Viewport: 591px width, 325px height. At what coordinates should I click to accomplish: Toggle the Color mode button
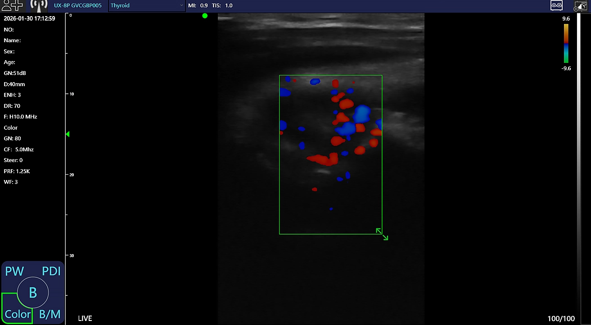[x=18, y=314]
